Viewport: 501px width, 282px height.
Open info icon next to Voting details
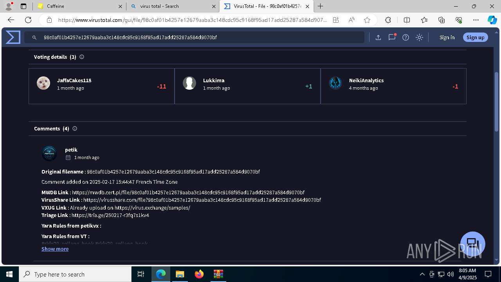[x=82, y=57]
